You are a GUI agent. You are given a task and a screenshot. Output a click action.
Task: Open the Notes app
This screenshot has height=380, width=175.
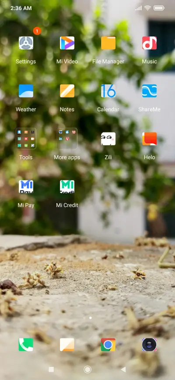click(67, 91)
